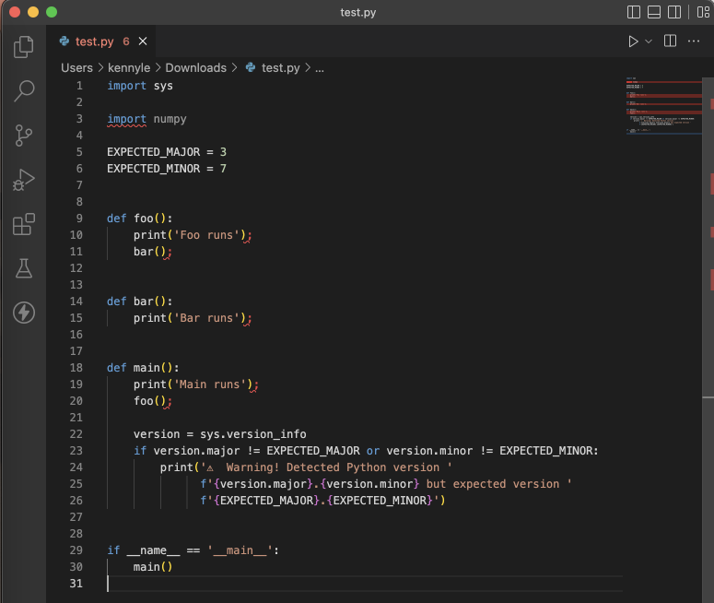Select the test.py editor tab
Image resolution: width=714 pixels, height=603 pixels.
94,41
